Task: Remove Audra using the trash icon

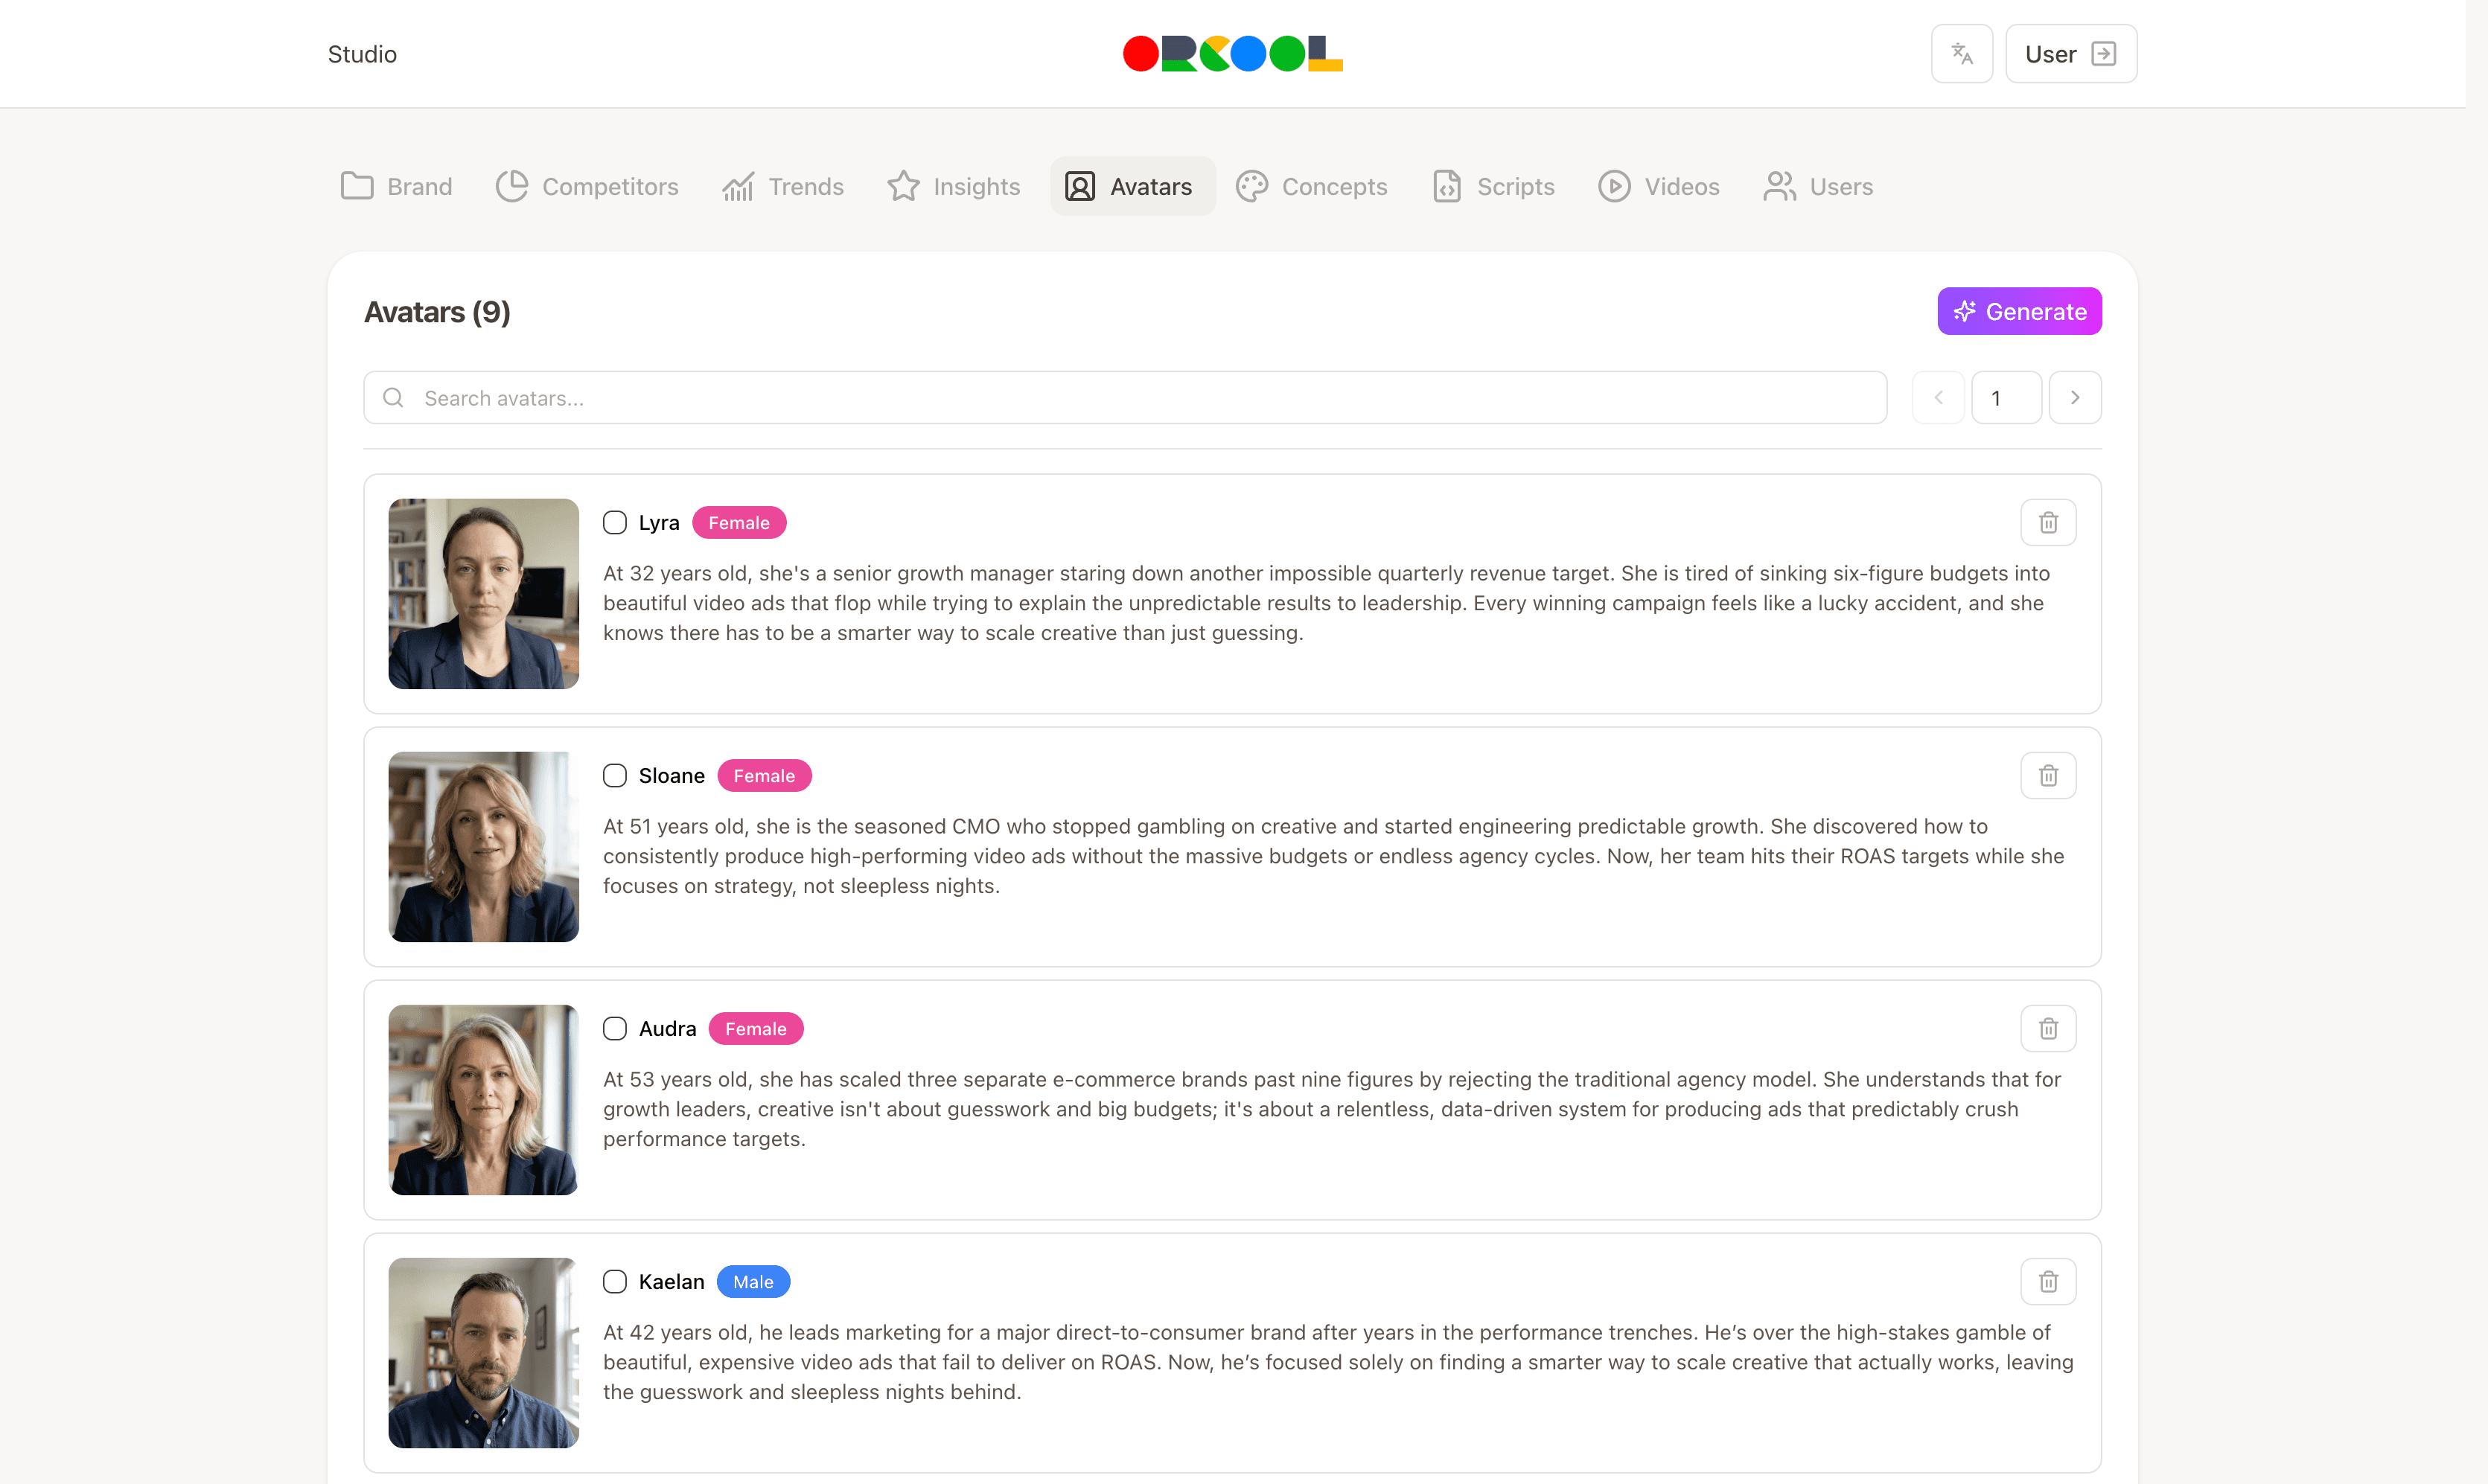Action: pos(2048,1029)
